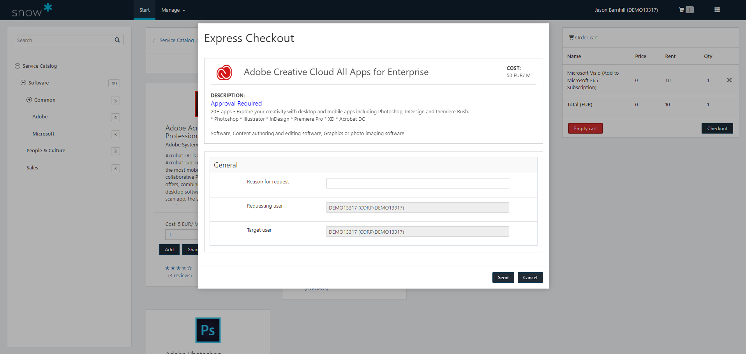Click user name Jason Barnhill (DEMO13317)
The image size is (746, 354).
tap(626, 10)
